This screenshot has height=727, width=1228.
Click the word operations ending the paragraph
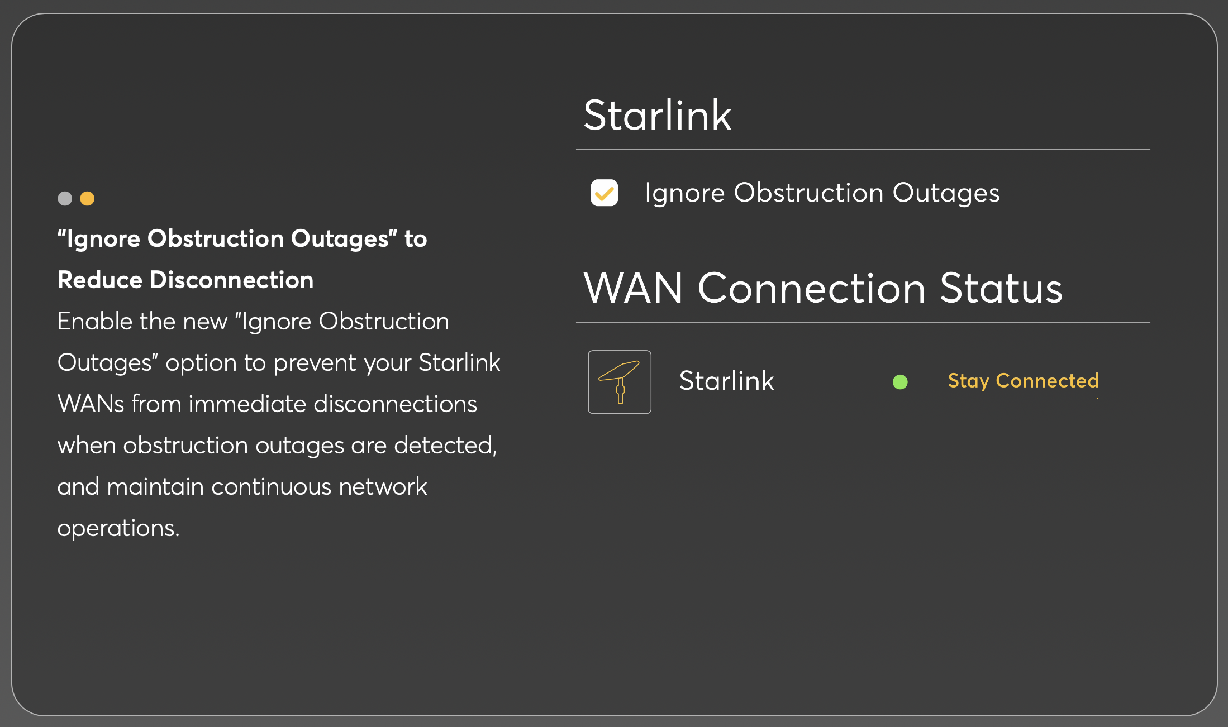tap(118, 528)
